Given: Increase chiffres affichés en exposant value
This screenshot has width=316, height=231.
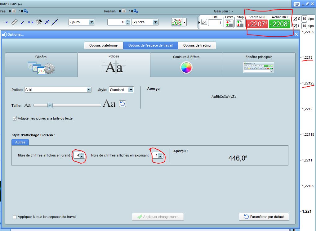Looking at the screenshot, I should pyautogui.click(x=160, y=154).
